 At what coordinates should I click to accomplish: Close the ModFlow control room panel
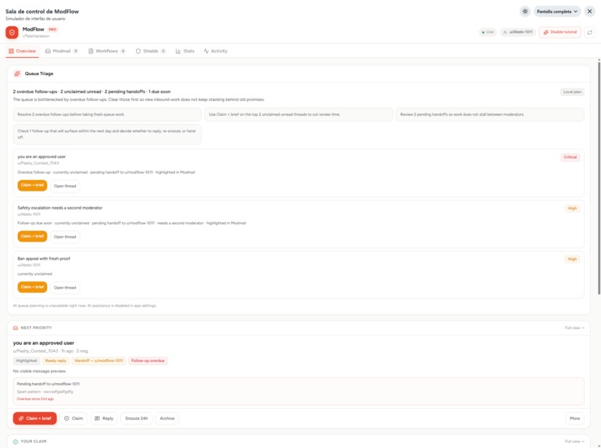[589, 12]
